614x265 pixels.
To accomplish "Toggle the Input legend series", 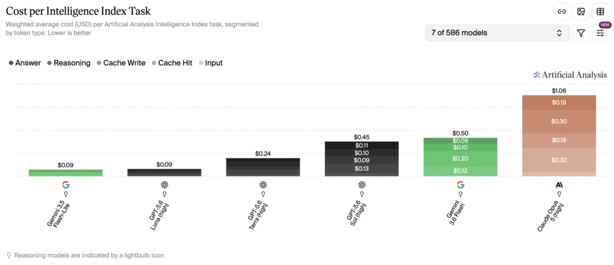I will click(210, 63).
